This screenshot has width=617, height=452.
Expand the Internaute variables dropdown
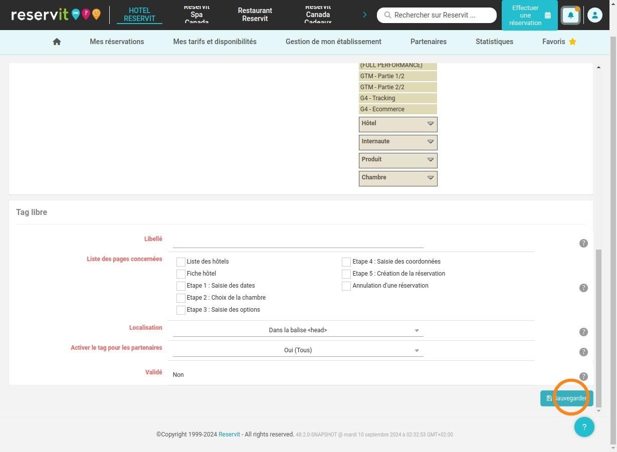click(x=398, y=142)
